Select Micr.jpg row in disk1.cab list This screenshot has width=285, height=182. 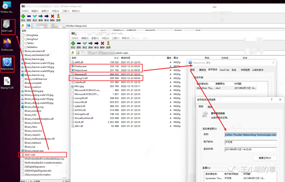(126, 86)
